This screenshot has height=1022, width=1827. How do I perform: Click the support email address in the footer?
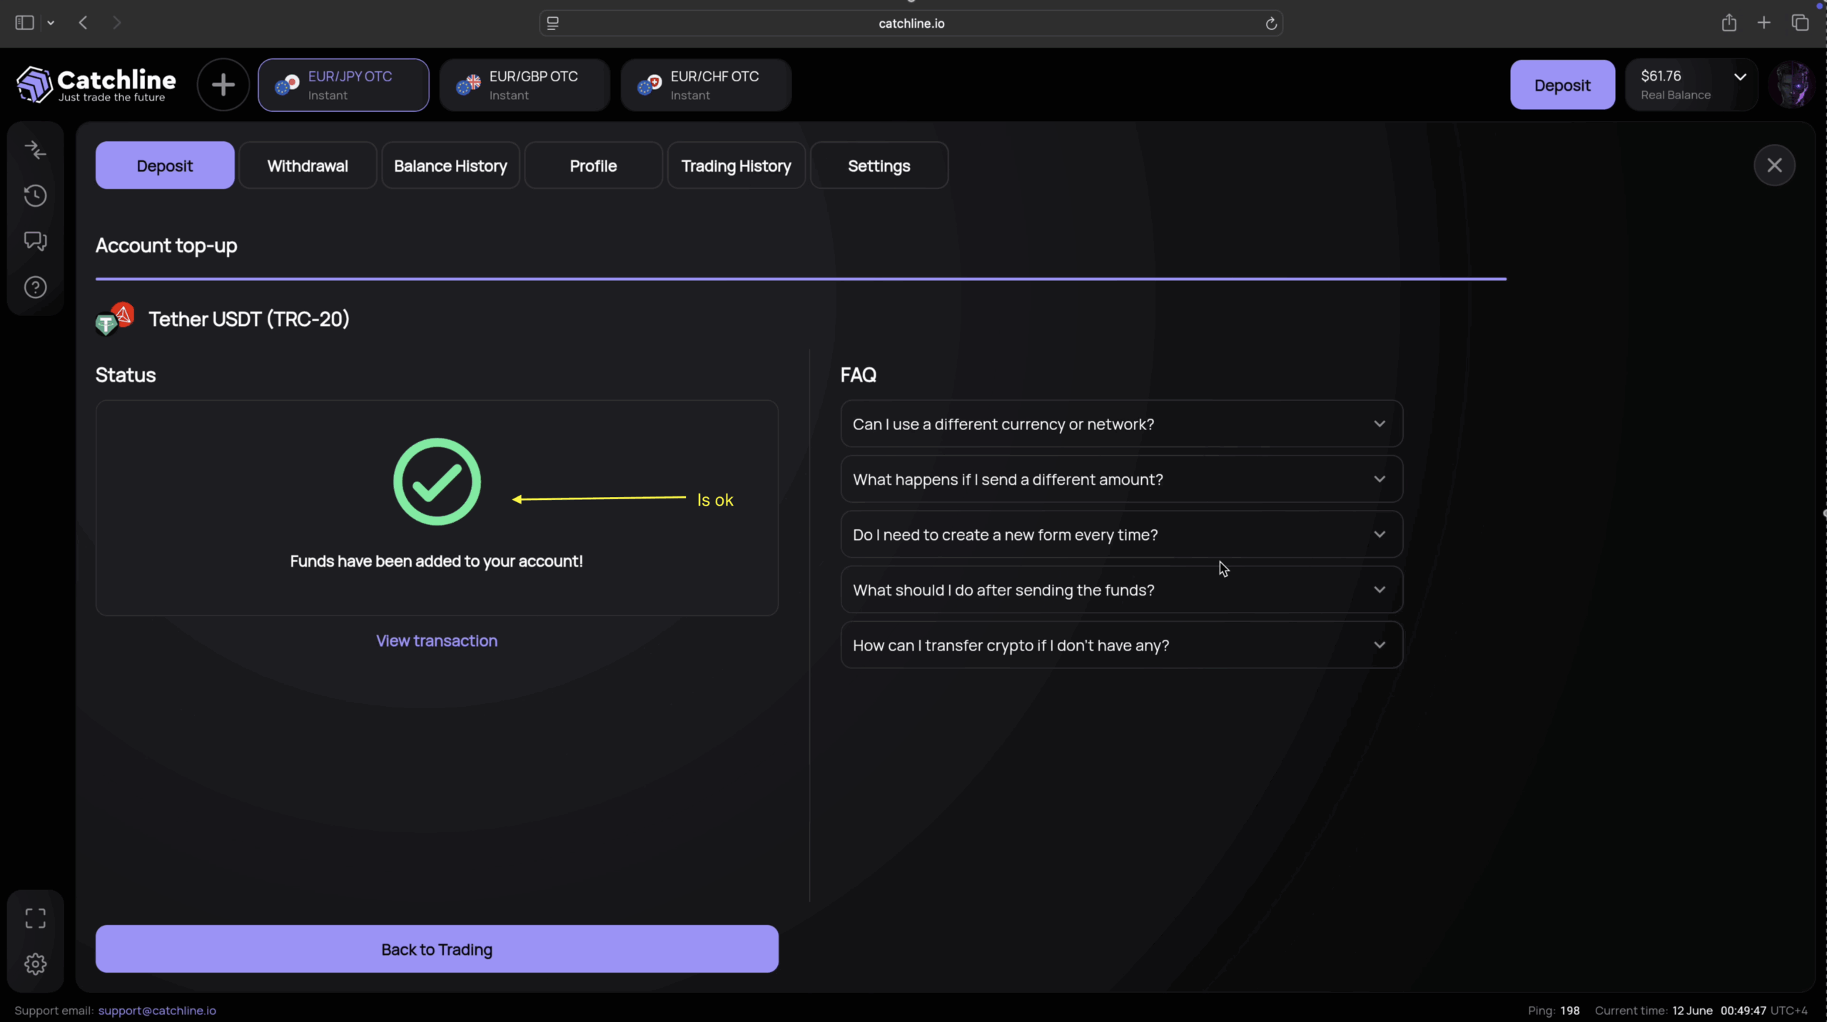pyautogui.click(x=156, y=1010)
